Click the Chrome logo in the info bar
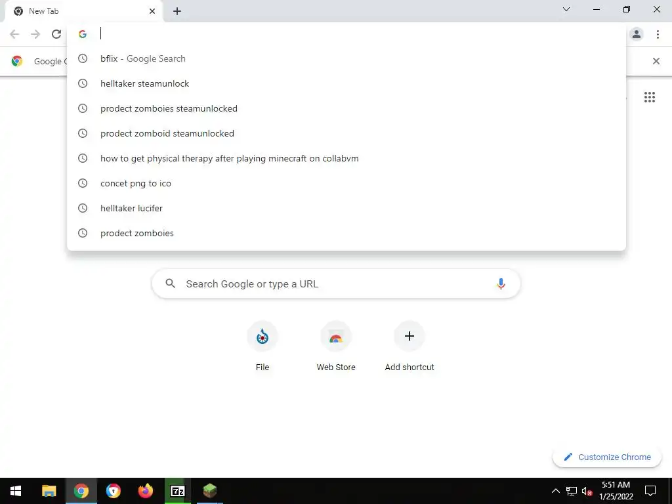This screenshot has height=504, width=672. pyautogui.click(x=17, y=61)
